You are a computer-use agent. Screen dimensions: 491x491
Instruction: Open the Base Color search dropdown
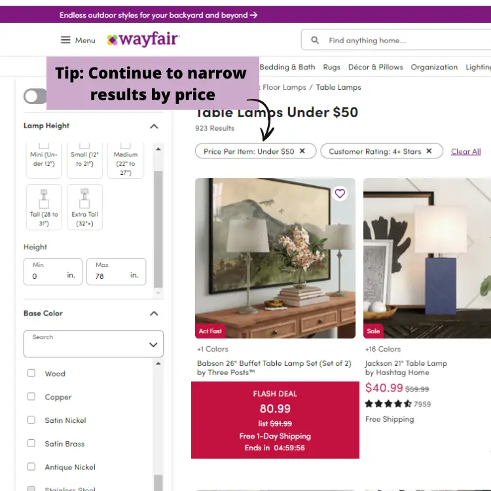pos(94,344)
